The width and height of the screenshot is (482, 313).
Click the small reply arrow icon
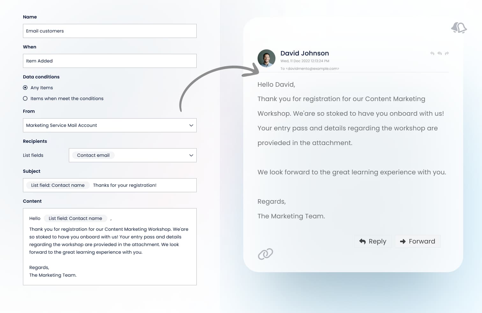(432, 53)
